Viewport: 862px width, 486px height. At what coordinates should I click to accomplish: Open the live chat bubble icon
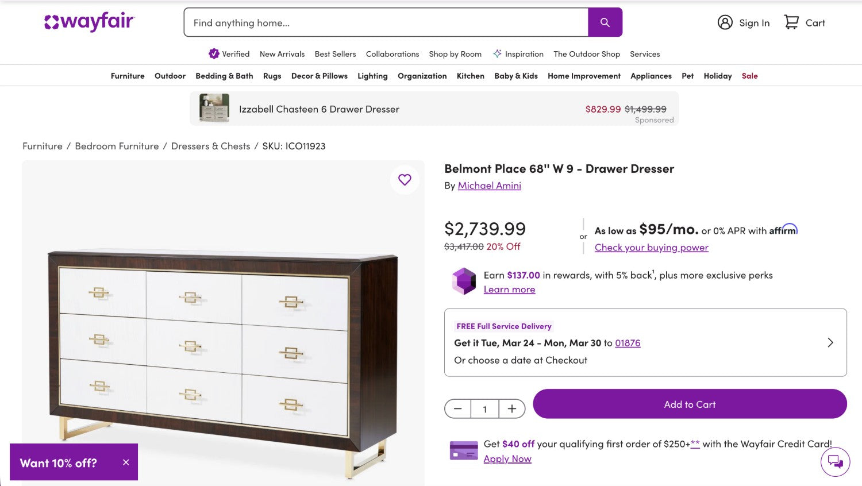pos(835,461)
